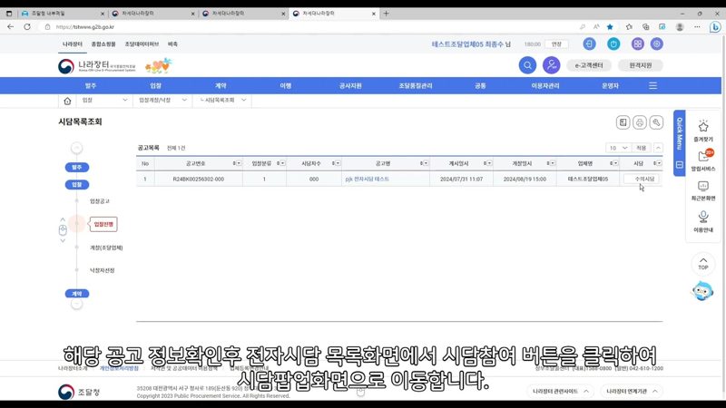726x408 pixels.
Task: Open the chatbot mascot icon
Action: click(702, 291)
